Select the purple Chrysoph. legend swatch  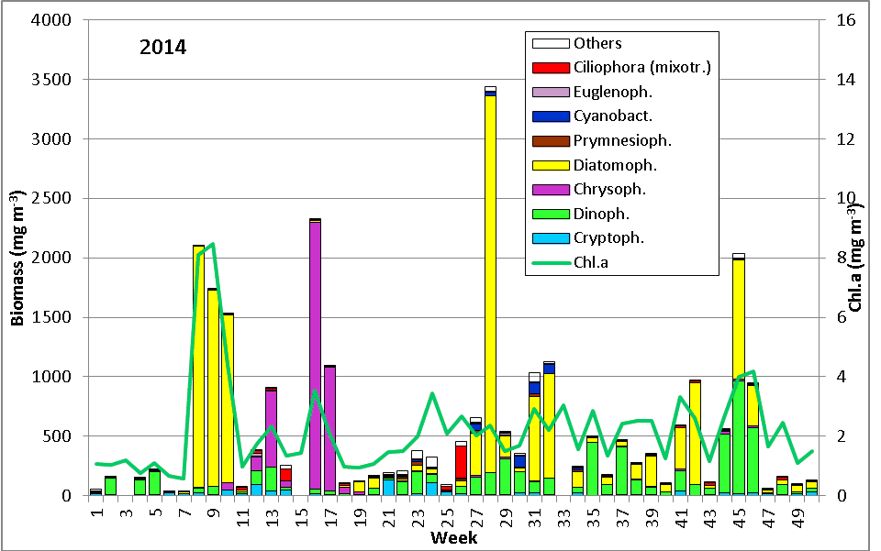pos(549,189)
